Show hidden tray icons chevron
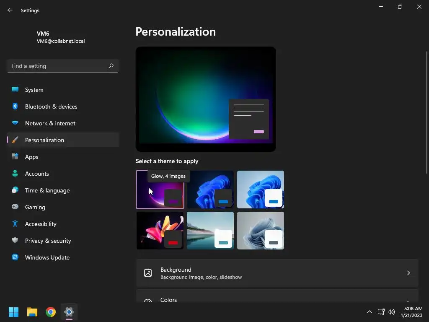The image size is (429, 322). (x=370, y=312)
